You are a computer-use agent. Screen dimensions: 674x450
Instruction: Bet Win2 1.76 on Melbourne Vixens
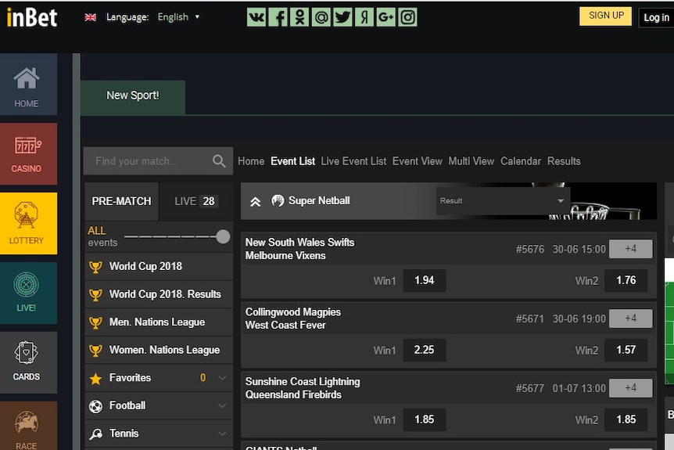626,280
